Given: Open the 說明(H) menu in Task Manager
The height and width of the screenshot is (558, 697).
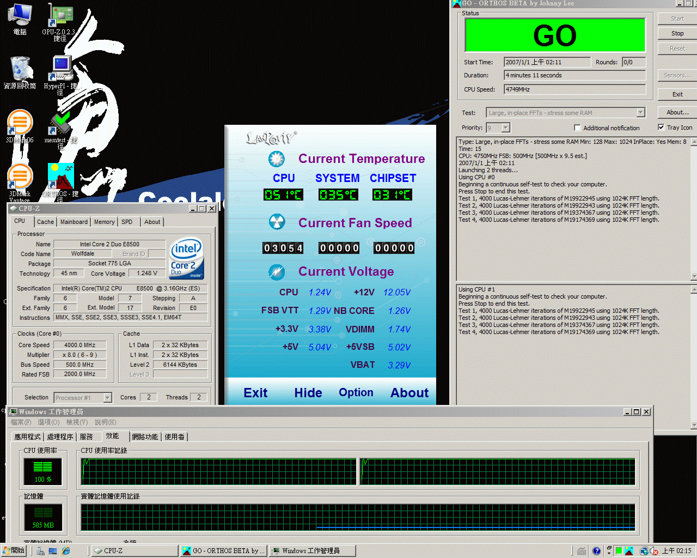Looking at the screenshot, I should tap(105, 422).
